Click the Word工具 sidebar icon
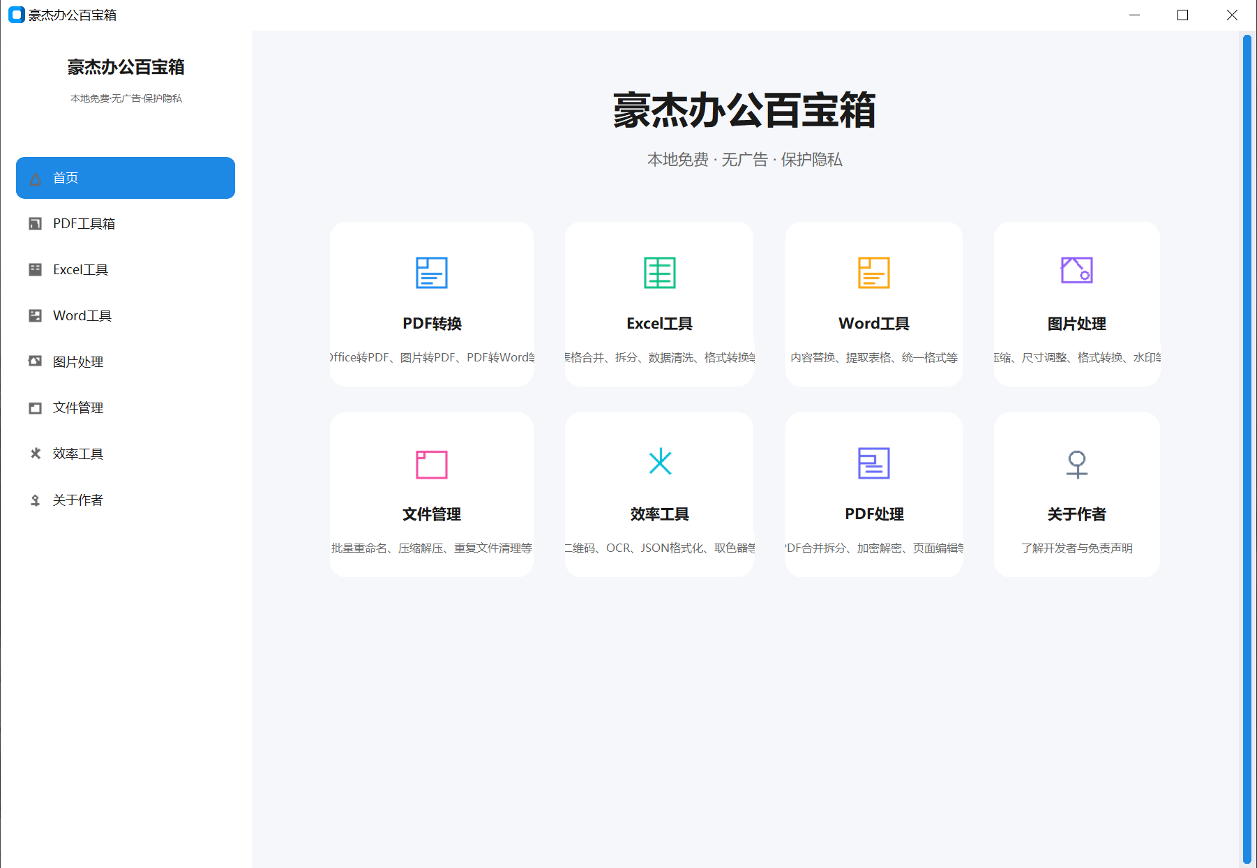The height and width of the screenshot is (868, 1257). click(x=35, y=316)
